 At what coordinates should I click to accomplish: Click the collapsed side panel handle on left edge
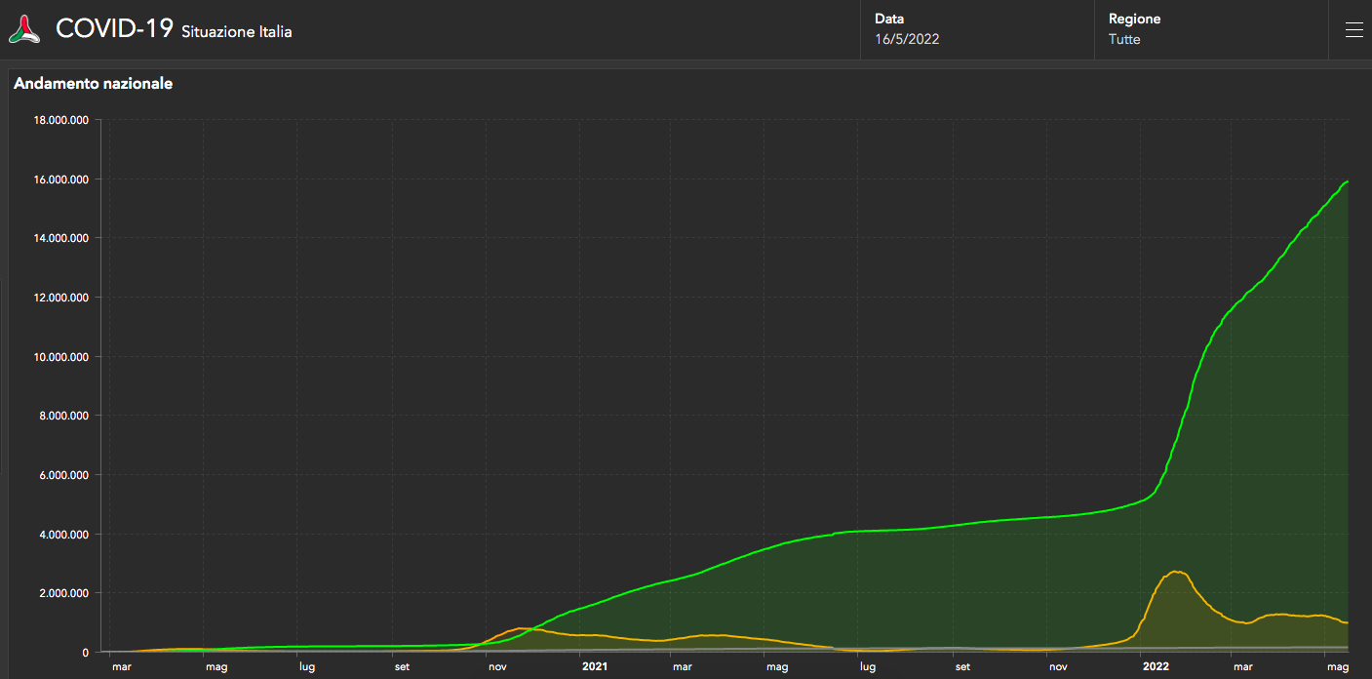click(2, 376)
